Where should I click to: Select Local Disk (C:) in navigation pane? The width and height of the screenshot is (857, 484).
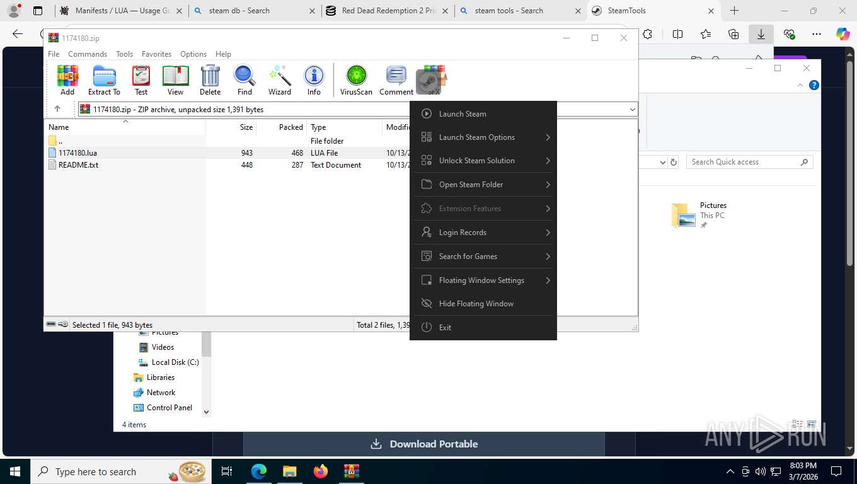[x=168, y=362]
